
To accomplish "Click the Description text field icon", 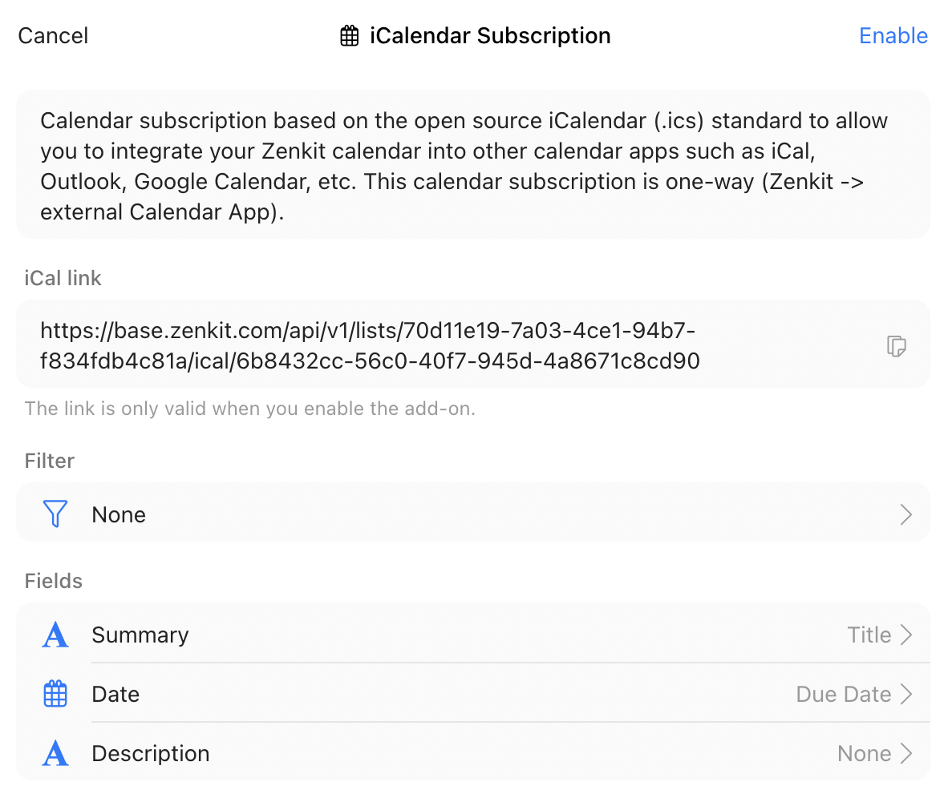I will pyautogui.click(x=55, y=753).
